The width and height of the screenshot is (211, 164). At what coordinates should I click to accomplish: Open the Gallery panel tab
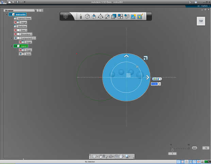204,6
